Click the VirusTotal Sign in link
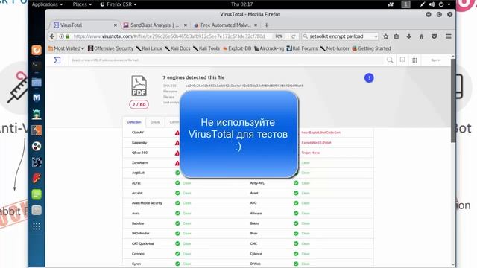 [x=435, y=60]
